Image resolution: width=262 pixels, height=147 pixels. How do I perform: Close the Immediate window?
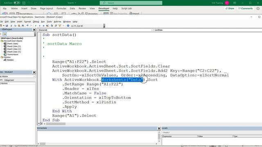(159, 128)
